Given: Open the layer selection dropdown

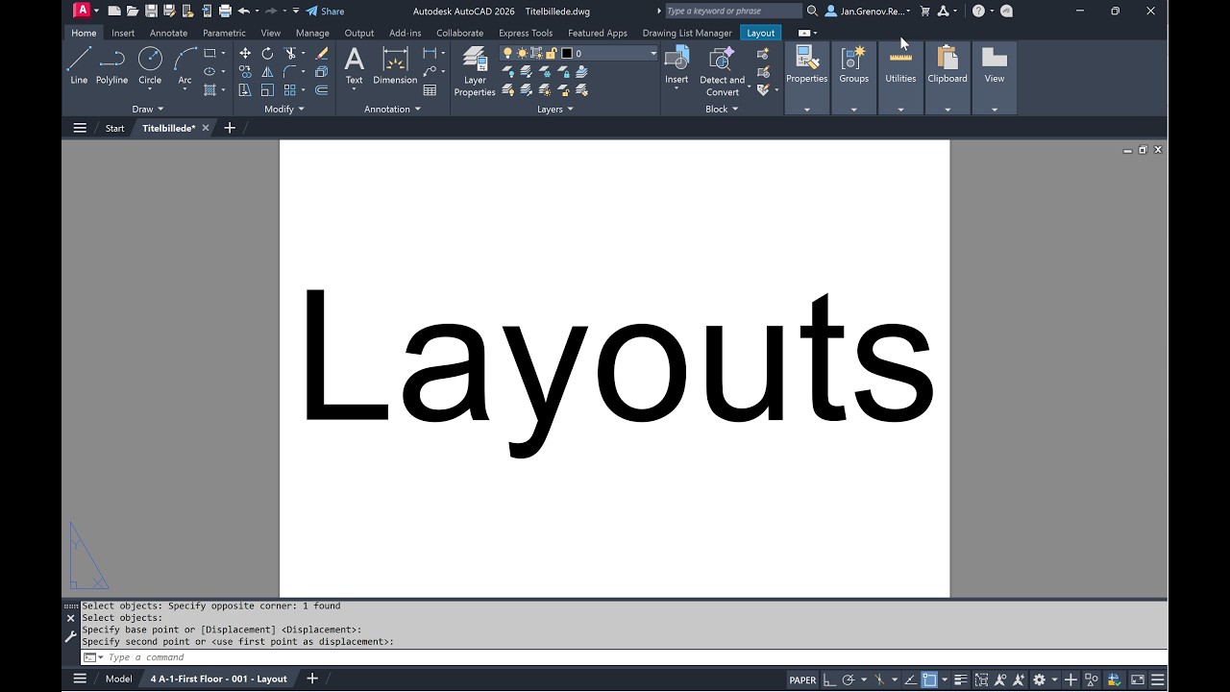Looking at the screenshot, I should coord(653,54).
